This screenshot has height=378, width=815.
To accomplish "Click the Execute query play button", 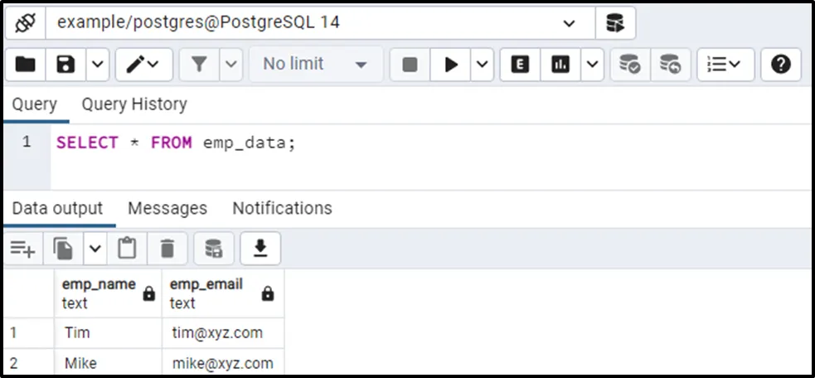I will (451, 64).
